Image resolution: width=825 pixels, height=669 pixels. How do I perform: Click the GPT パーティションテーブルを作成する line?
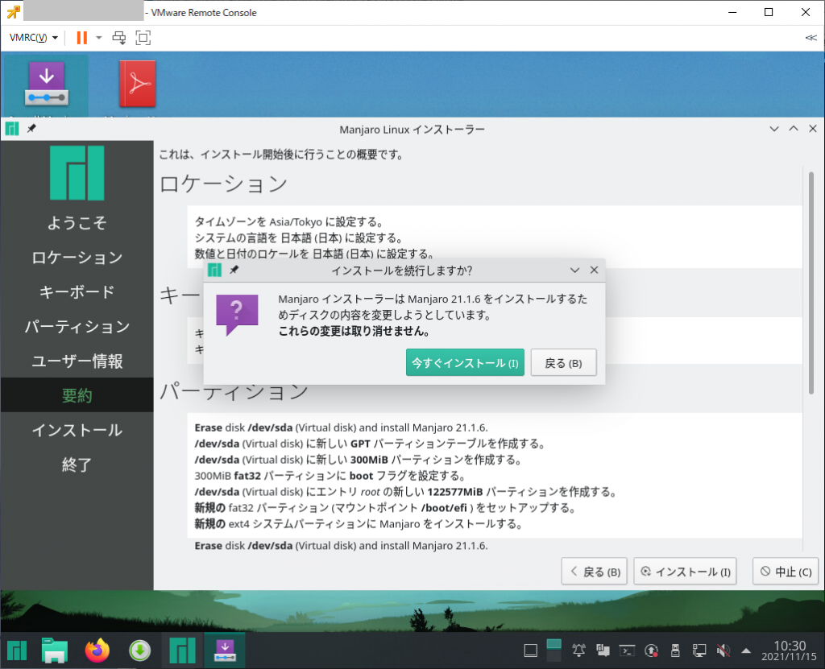click(x=369, y=444)
